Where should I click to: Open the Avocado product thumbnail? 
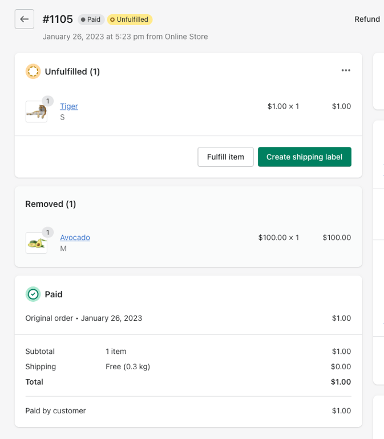coord(36,243)
